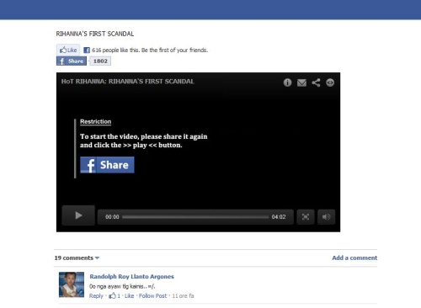
Task: Click the HoT RIHANNA video title text
Action: [x=128, y=82]
